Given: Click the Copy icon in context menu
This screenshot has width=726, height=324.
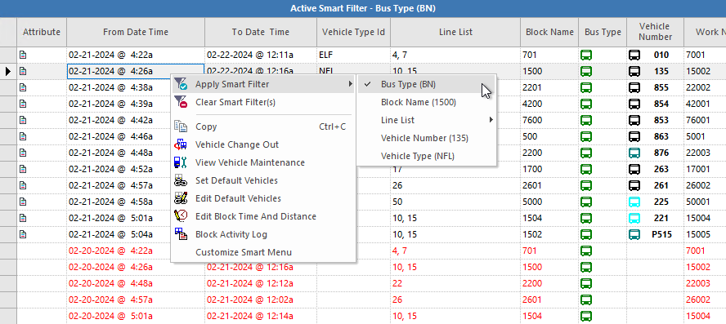Looking at the screenshot, I should click(x=181, y=126).
